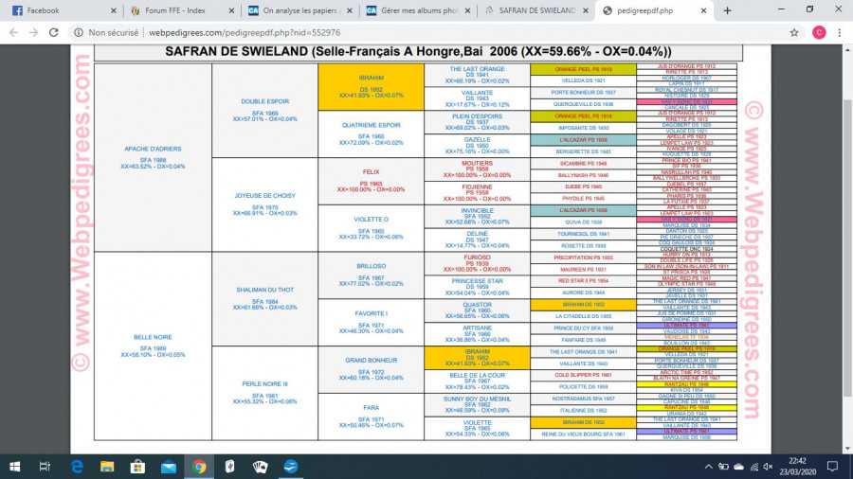Open the Chrome profile avatar
853x479 pixels.
pos(819,32)
